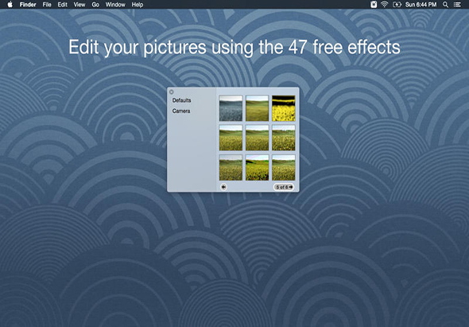
Task: Click the battery charging icon
Action: [397, 5]
